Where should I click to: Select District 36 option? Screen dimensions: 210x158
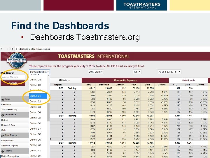click(x=38, y=123)
